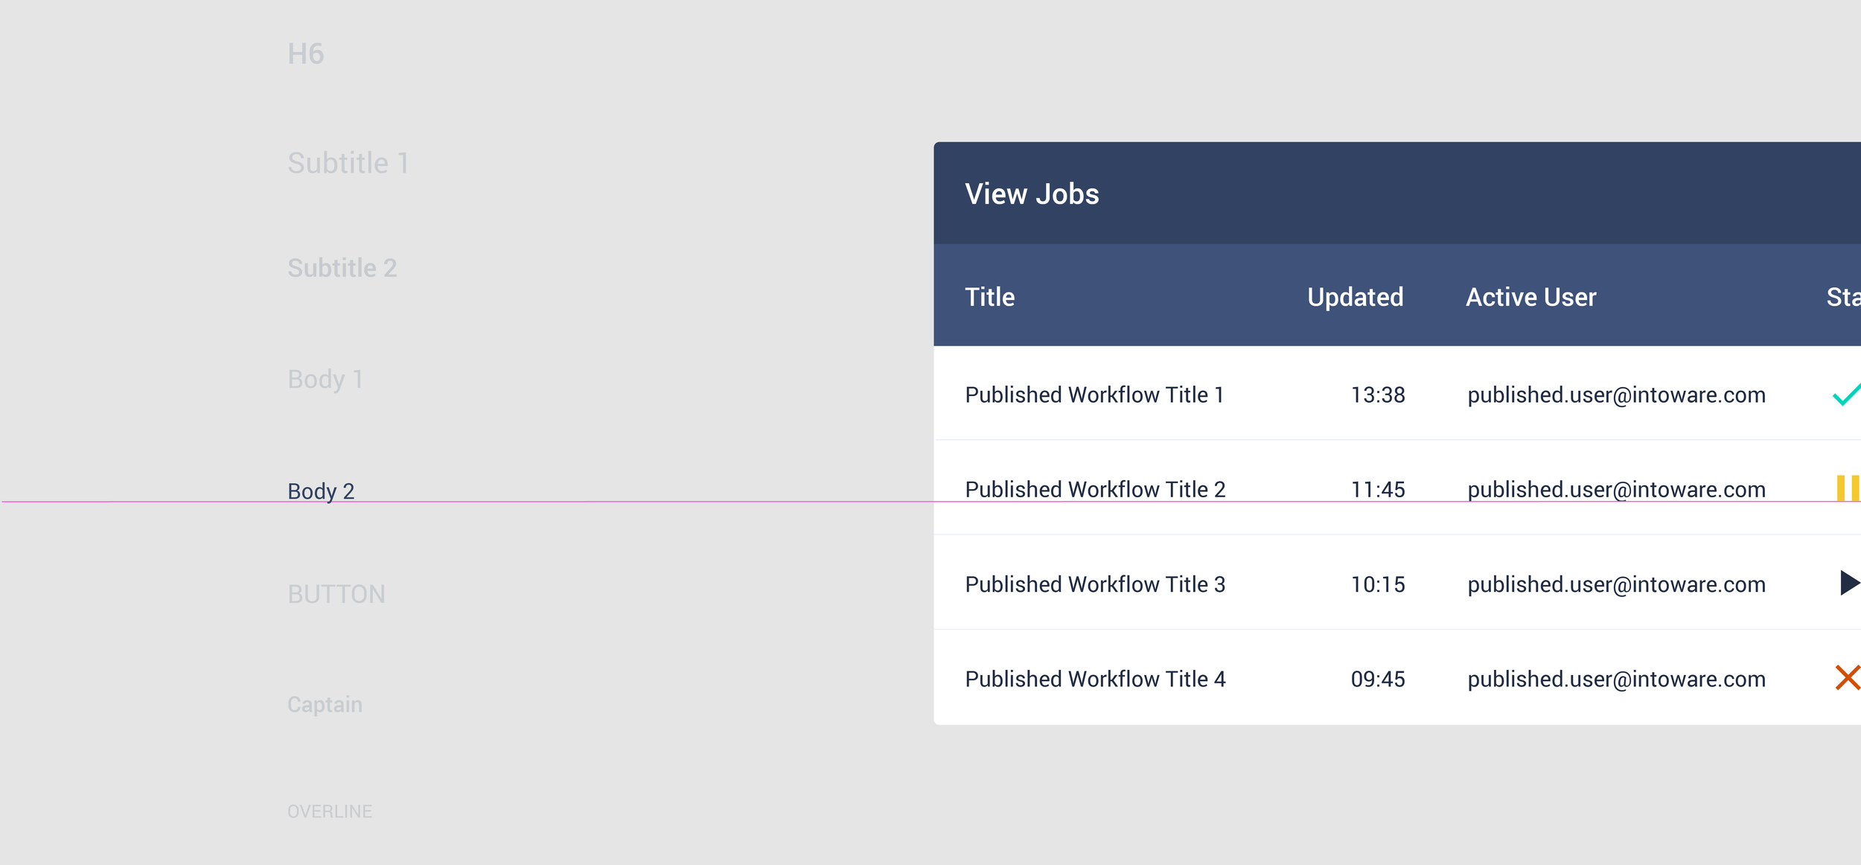Viewport: 1861px width, 865px height.
Task: Click the dark play triangle status icon
Action: (x=1851, y=583)
